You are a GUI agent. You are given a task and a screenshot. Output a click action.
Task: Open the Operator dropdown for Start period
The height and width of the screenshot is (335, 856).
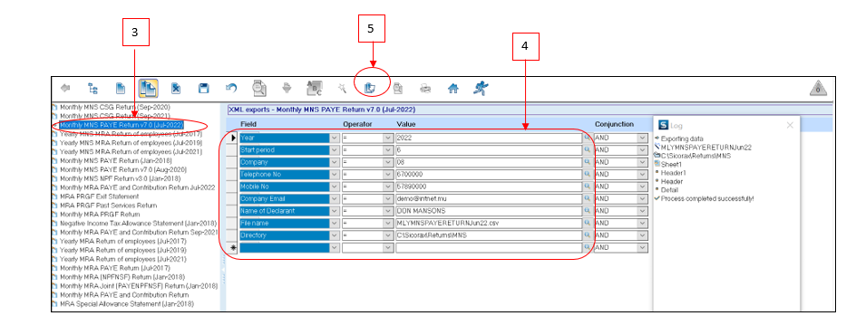388,150
